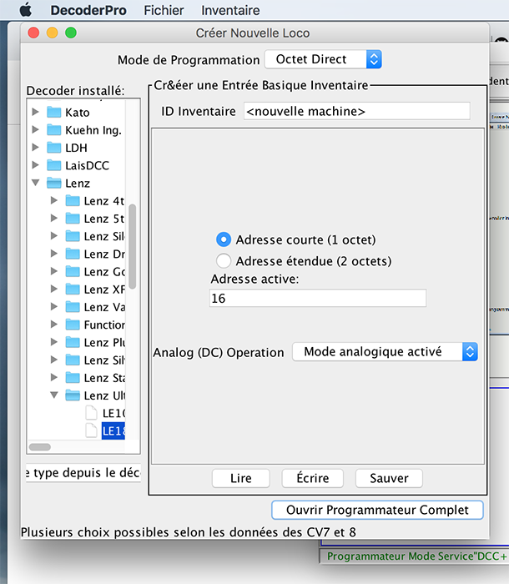Expand the LDH folder triangle
The width and height of the screenshot is (509, 584).
click(35, 147)
